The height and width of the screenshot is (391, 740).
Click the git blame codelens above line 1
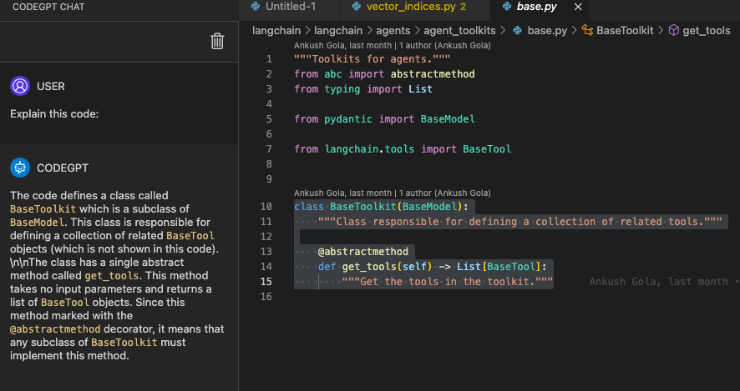click(x=393, y=46)
